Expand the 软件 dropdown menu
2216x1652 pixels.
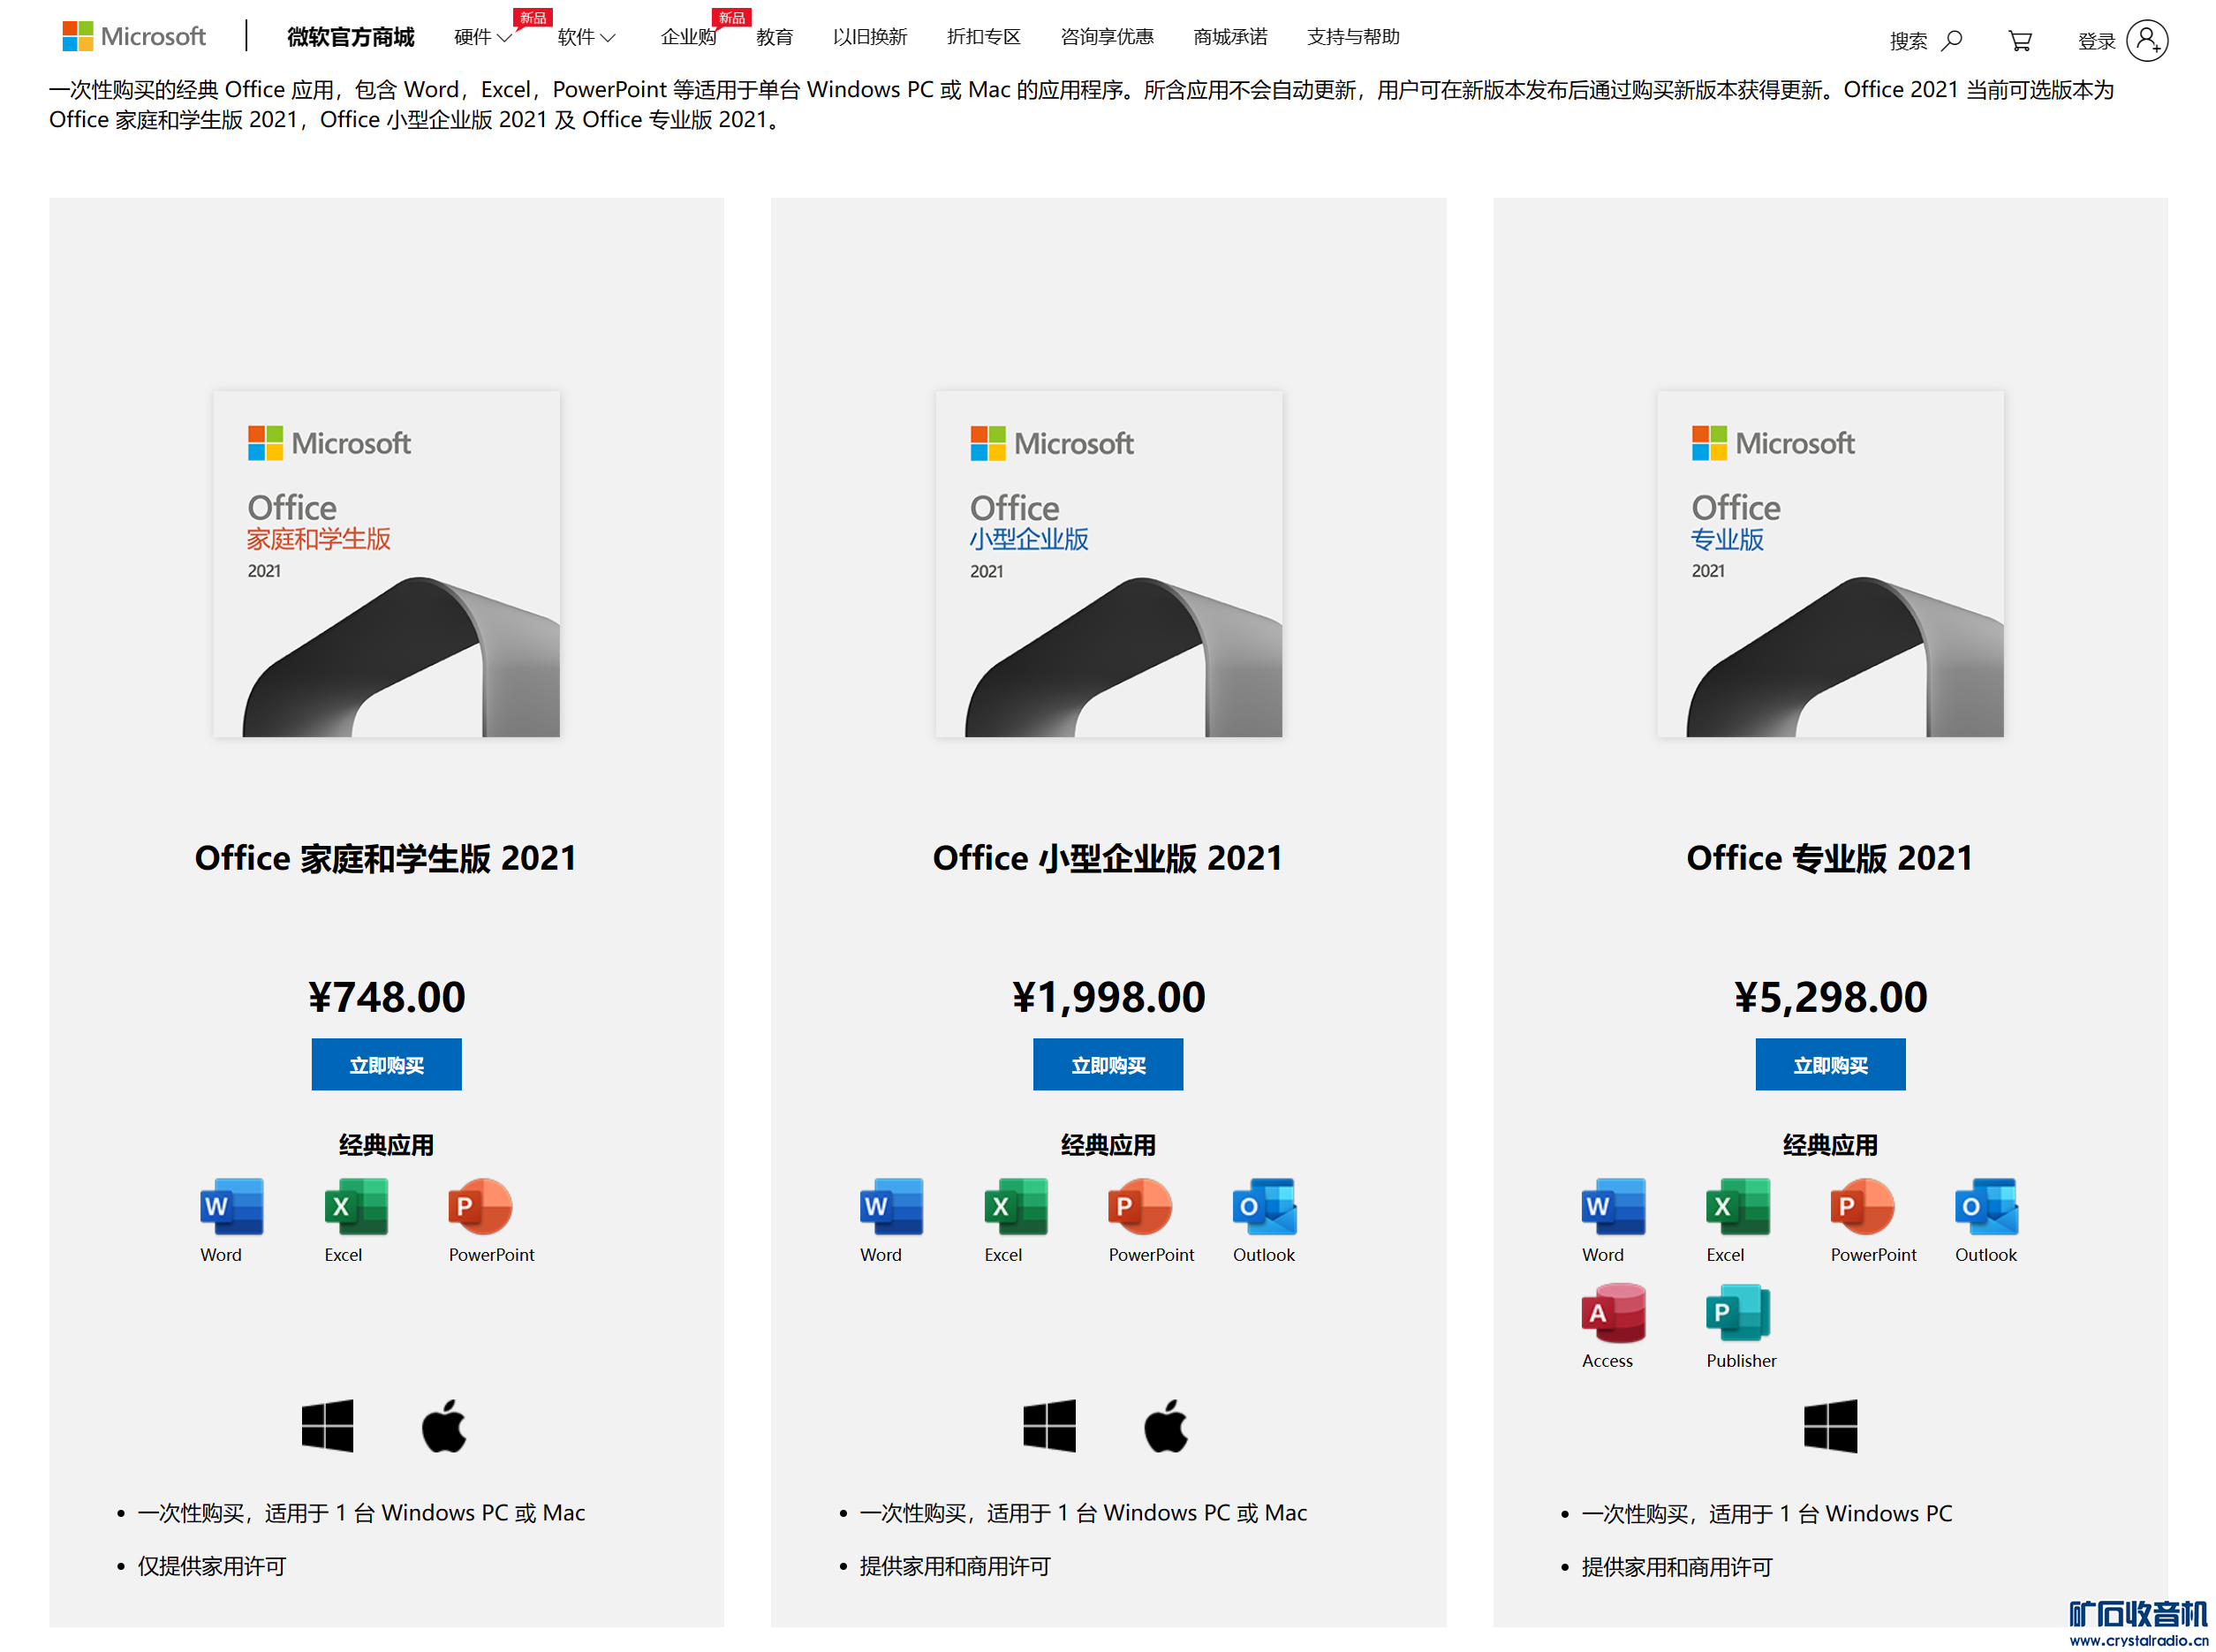[x=586, y=37]
